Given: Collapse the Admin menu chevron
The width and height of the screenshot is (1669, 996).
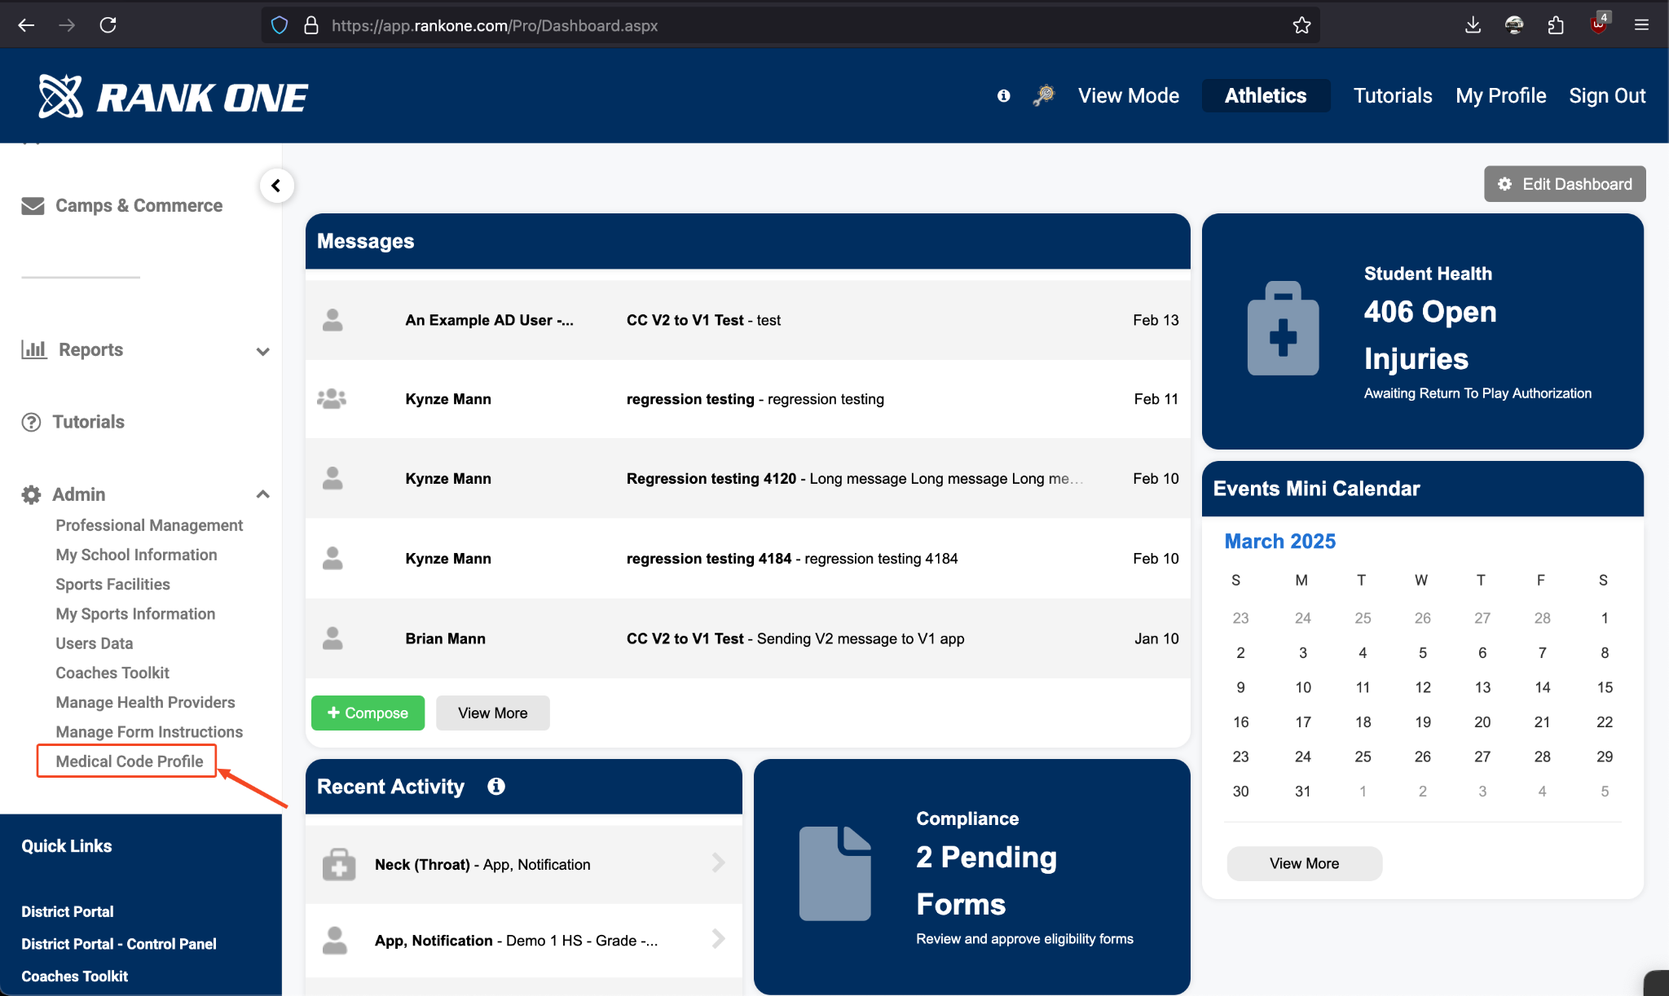Looking at the screenshot, I should (x=262, y=494).
